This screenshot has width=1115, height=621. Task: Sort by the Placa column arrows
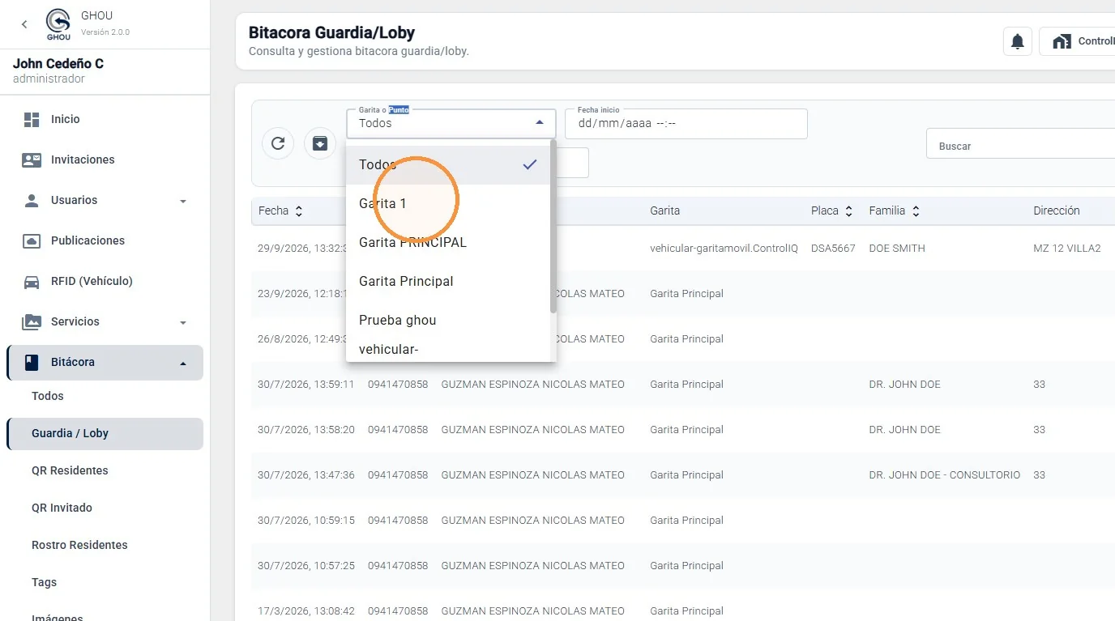[x=849, y=211]
